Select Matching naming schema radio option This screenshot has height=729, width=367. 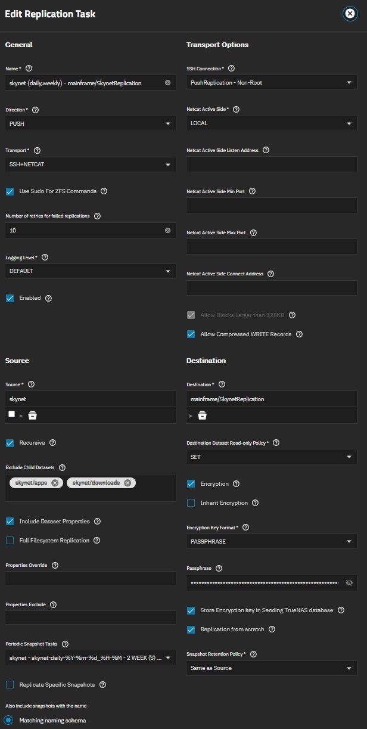coord(9,720)
